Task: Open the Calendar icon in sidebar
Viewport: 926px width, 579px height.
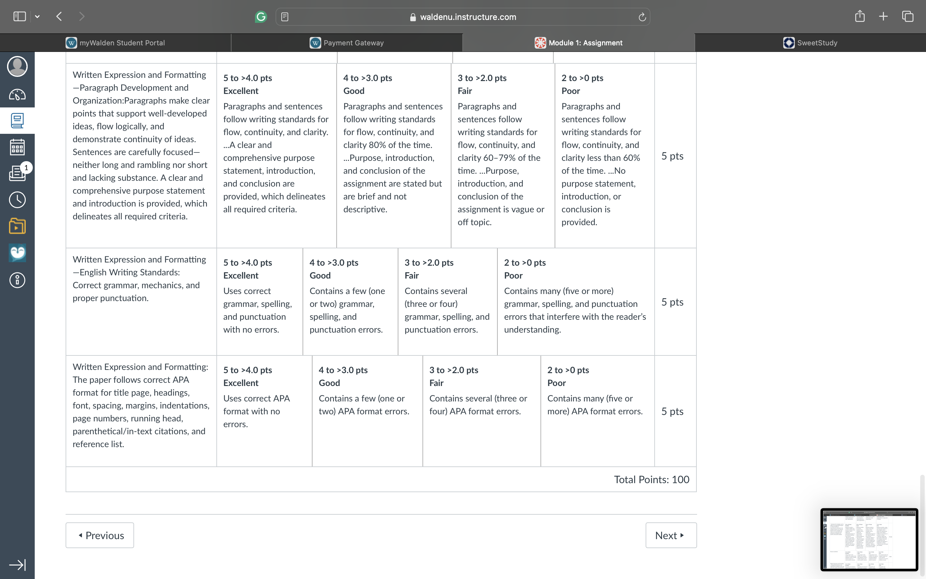Action: [x=17, y=147]
